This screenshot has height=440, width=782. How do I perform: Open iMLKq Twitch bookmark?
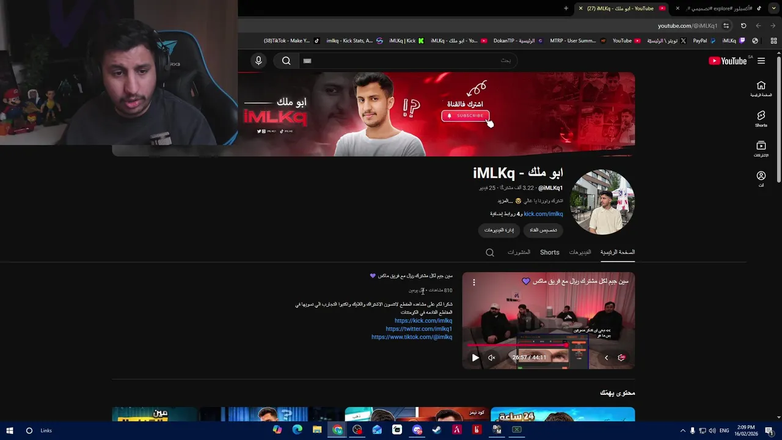734,41
